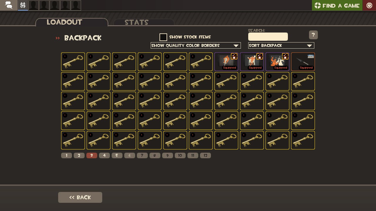Go to backpack page 12

[x=205, y=156]
